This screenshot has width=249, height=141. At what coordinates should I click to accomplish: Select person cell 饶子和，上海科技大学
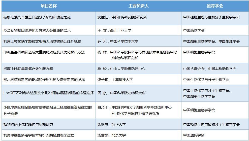(115, 80)
